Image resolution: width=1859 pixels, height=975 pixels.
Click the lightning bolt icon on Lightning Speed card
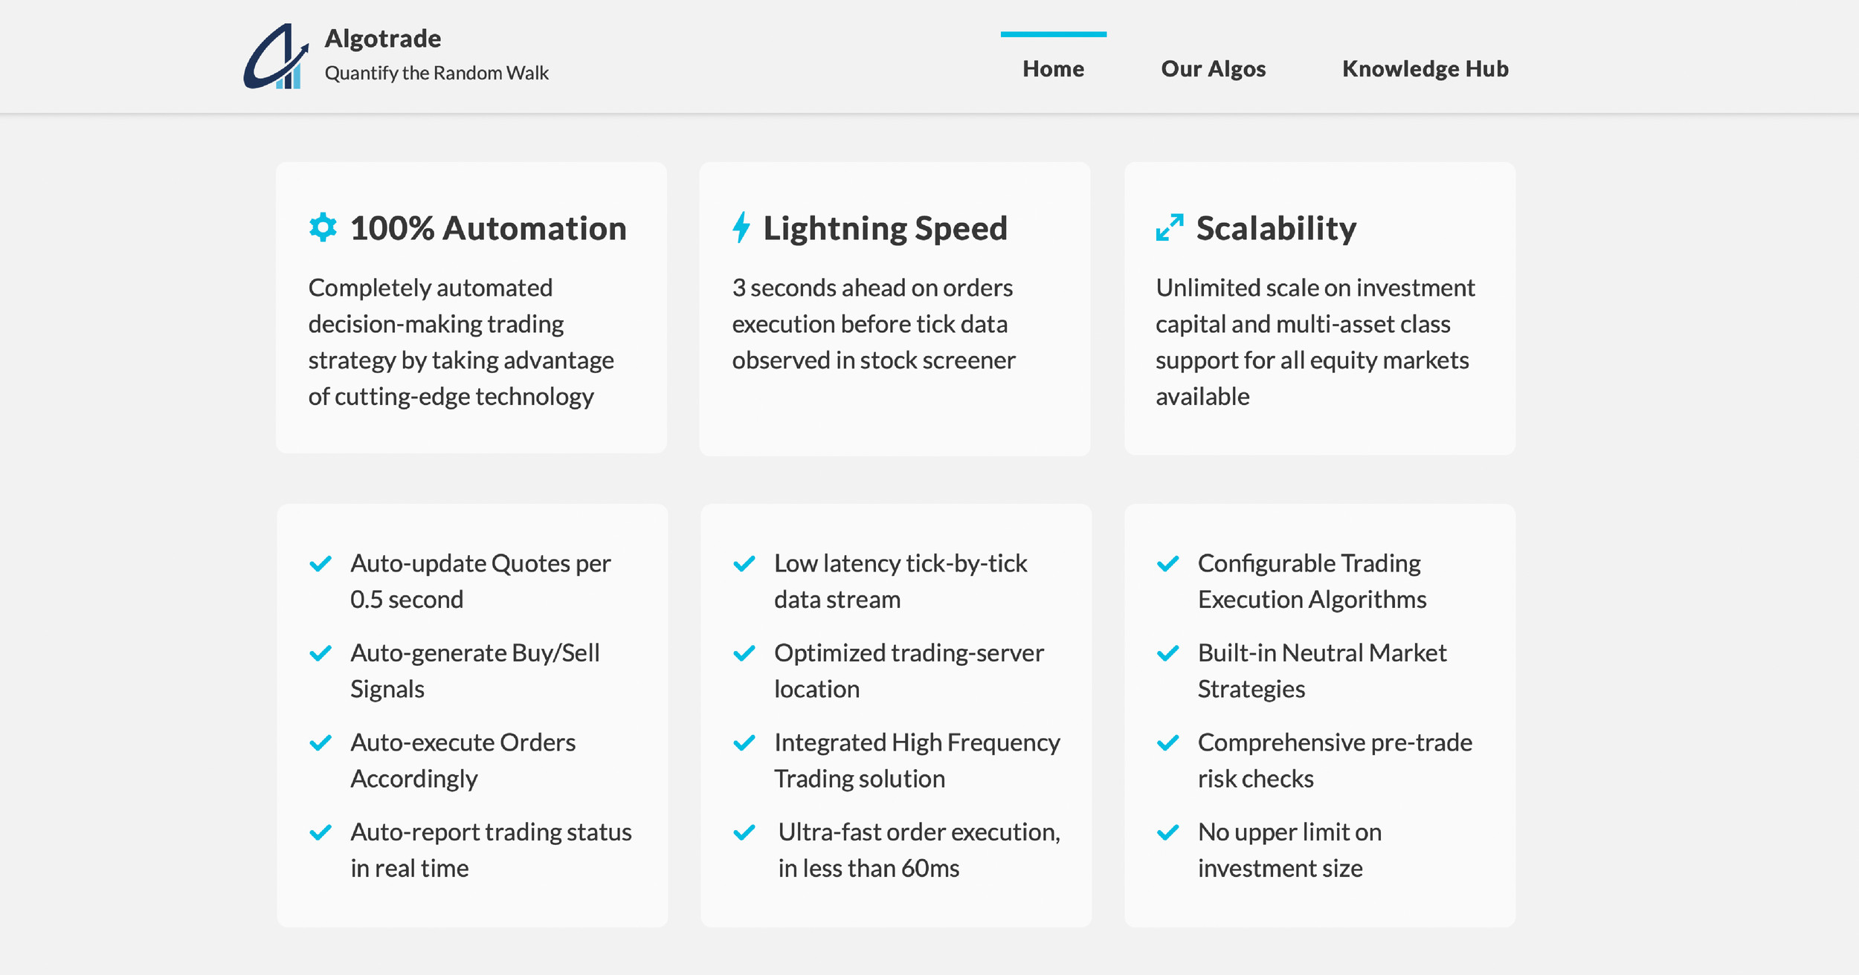coord(741,227)
